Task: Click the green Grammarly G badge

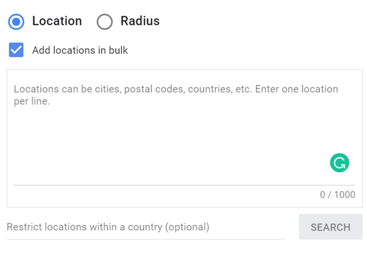Action: 339,162
